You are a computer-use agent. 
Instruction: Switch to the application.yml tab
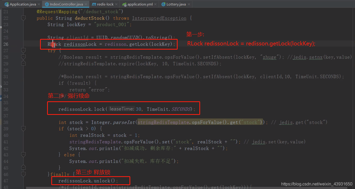coord(140,4)
